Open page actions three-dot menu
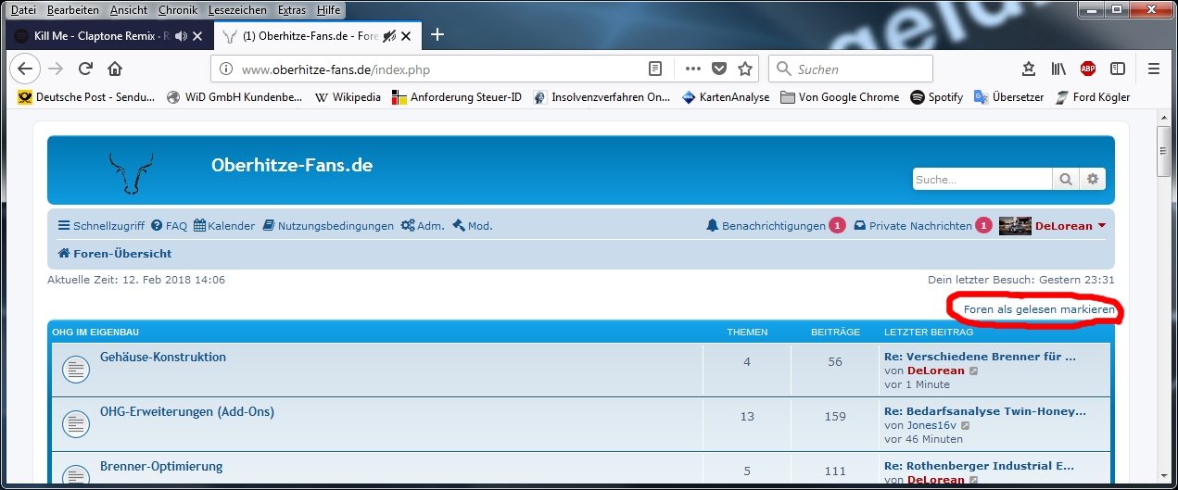The image size is (1178, 490). 692,69
